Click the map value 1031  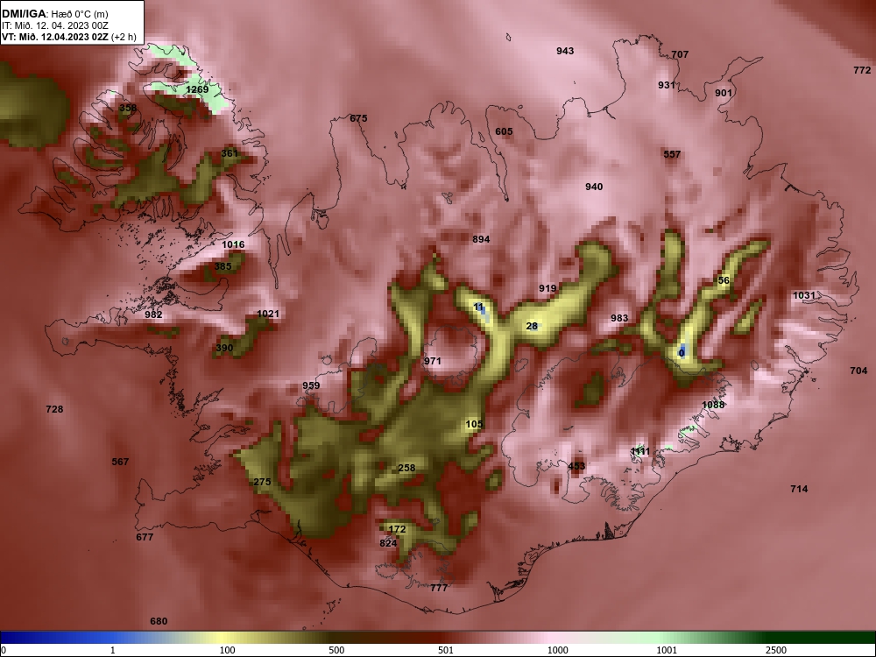click(x=804, y=295)
